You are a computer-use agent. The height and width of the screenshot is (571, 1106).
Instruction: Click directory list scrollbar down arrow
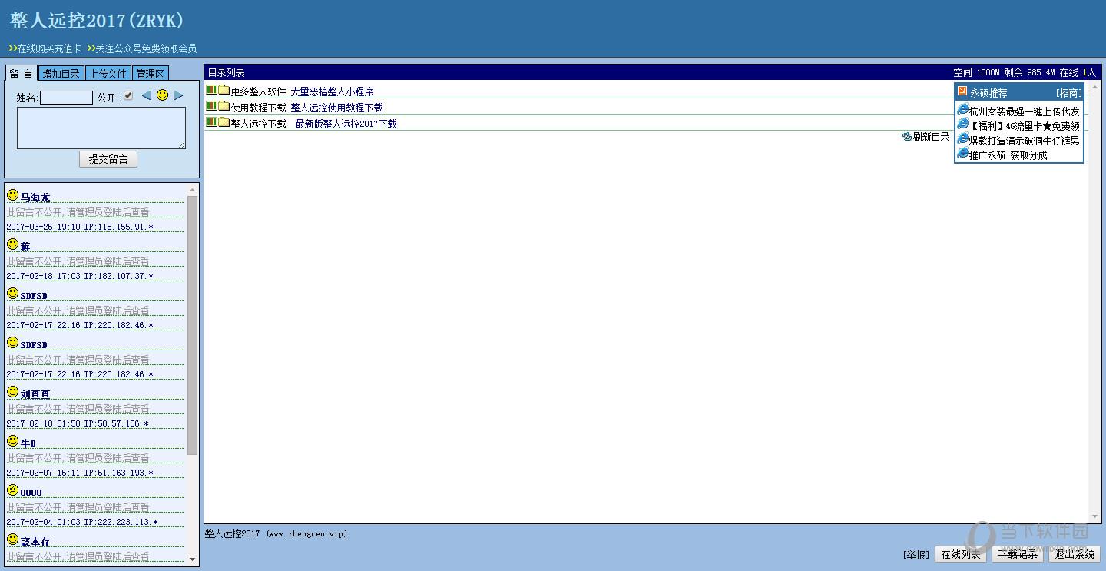(1094, 517)
